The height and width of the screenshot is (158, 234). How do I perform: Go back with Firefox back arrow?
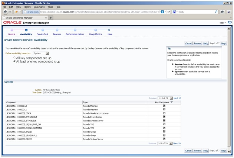(x=5, y=12)
